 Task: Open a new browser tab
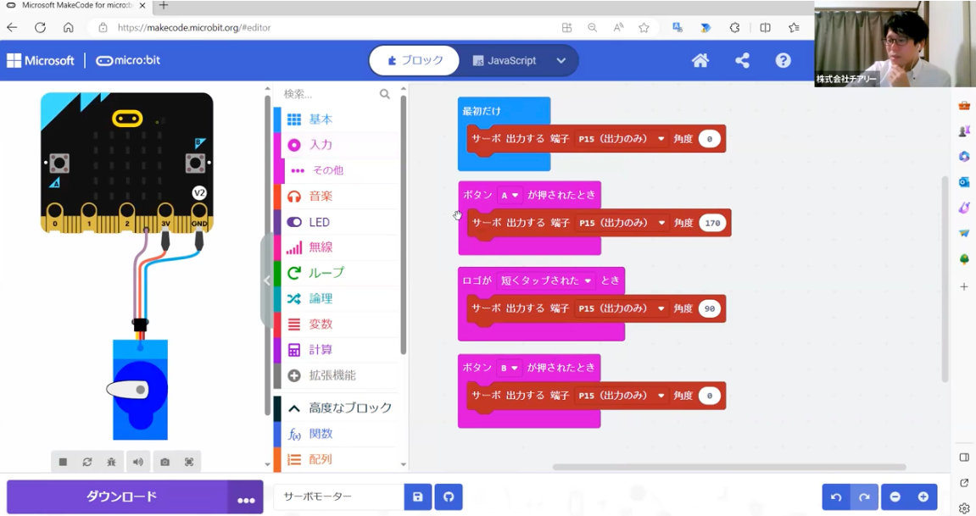[x=163, y=6]
